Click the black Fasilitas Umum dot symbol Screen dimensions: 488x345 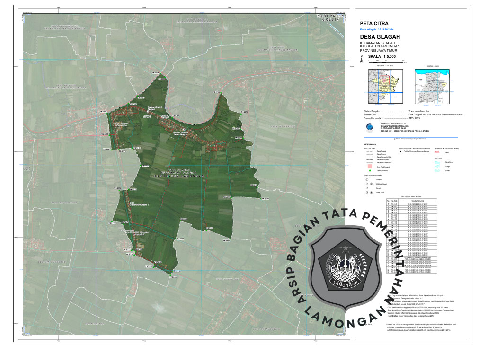click(402, 151)
